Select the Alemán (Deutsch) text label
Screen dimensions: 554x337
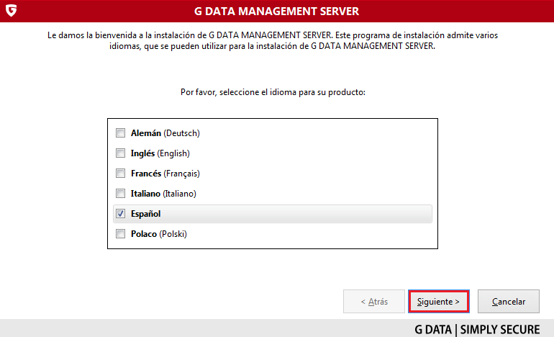(x=165, y=133)
